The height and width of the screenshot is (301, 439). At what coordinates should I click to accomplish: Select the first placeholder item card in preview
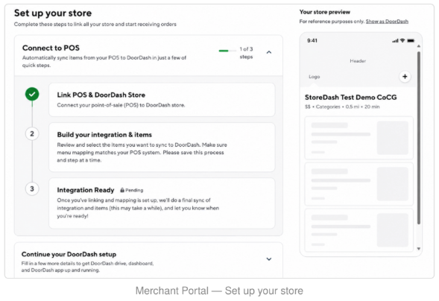(x=359, y=138)
